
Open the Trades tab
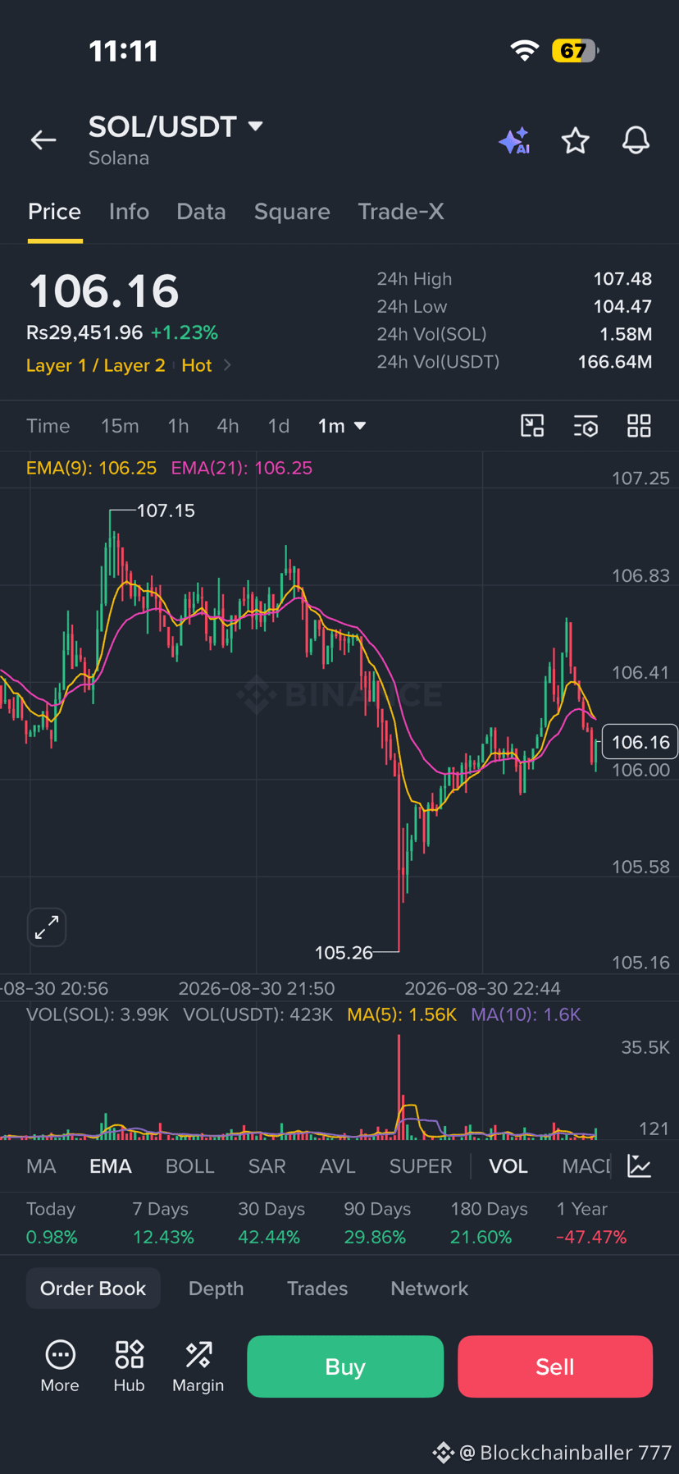coord(317,1289)
